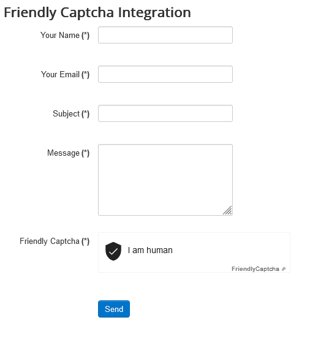Click the black shield checkmark icon
This screenshot has width=318, height=361.
[x=113, y=251]
